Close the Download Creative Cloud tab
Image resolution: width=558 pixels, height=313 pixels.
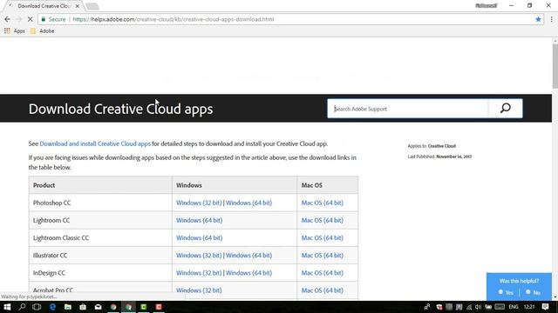[x=78, y=6]
